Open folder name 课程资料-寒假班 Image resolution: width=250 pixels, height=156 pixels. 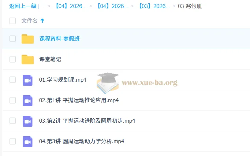coord(59,39)
